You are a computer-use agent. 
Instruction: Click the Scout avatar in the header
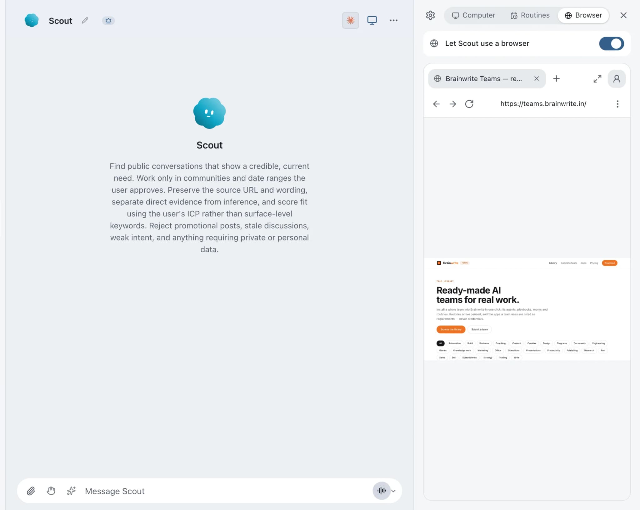[x=32, y=21]
